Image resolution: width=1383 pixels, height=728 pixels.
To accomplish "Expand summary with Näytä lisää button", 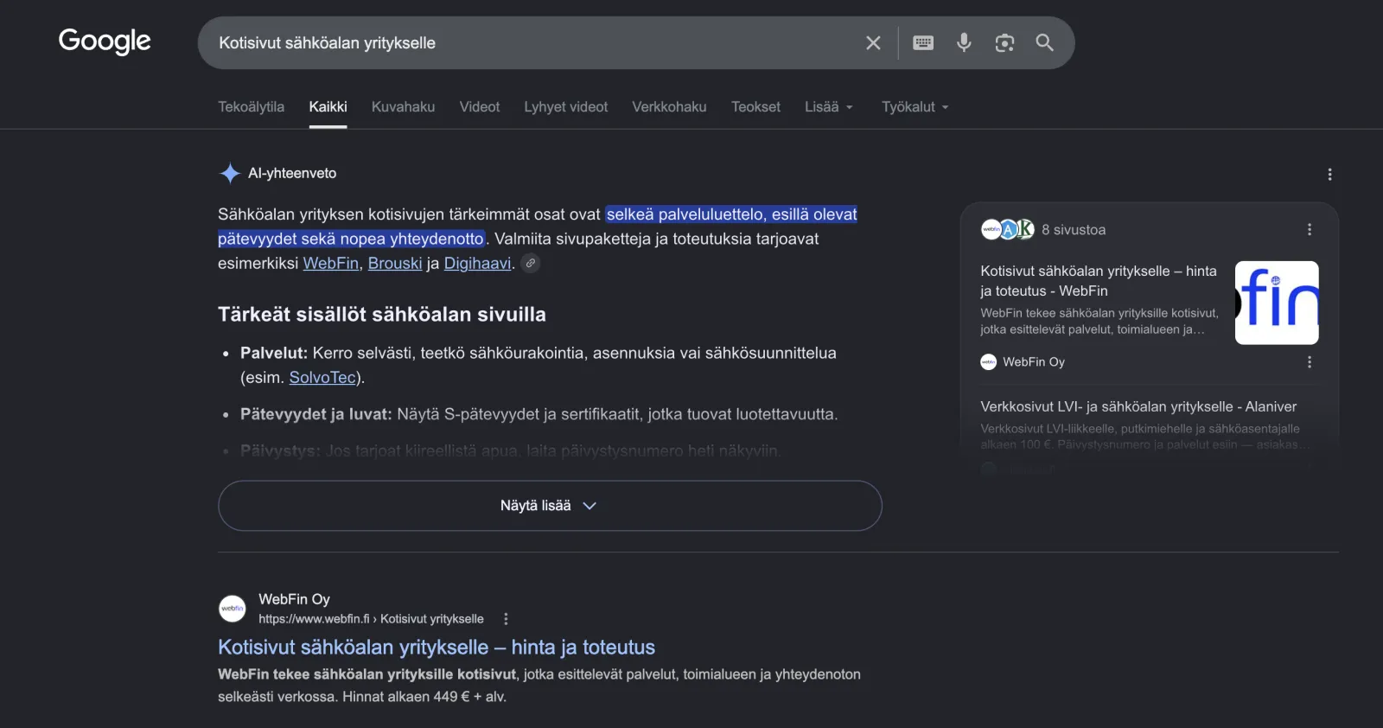I will pos(550,506).
